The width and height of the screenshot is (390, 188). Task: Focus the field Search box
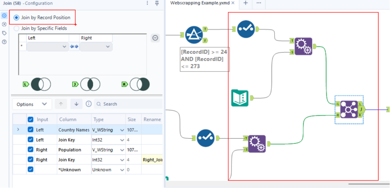[128, 104]
